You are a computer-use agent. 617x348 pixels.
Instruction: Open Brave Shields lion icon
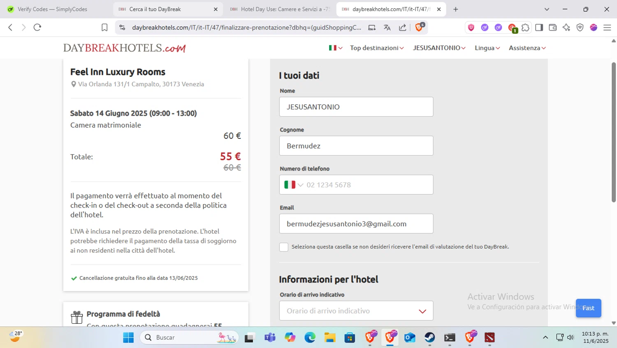(419, 28)
